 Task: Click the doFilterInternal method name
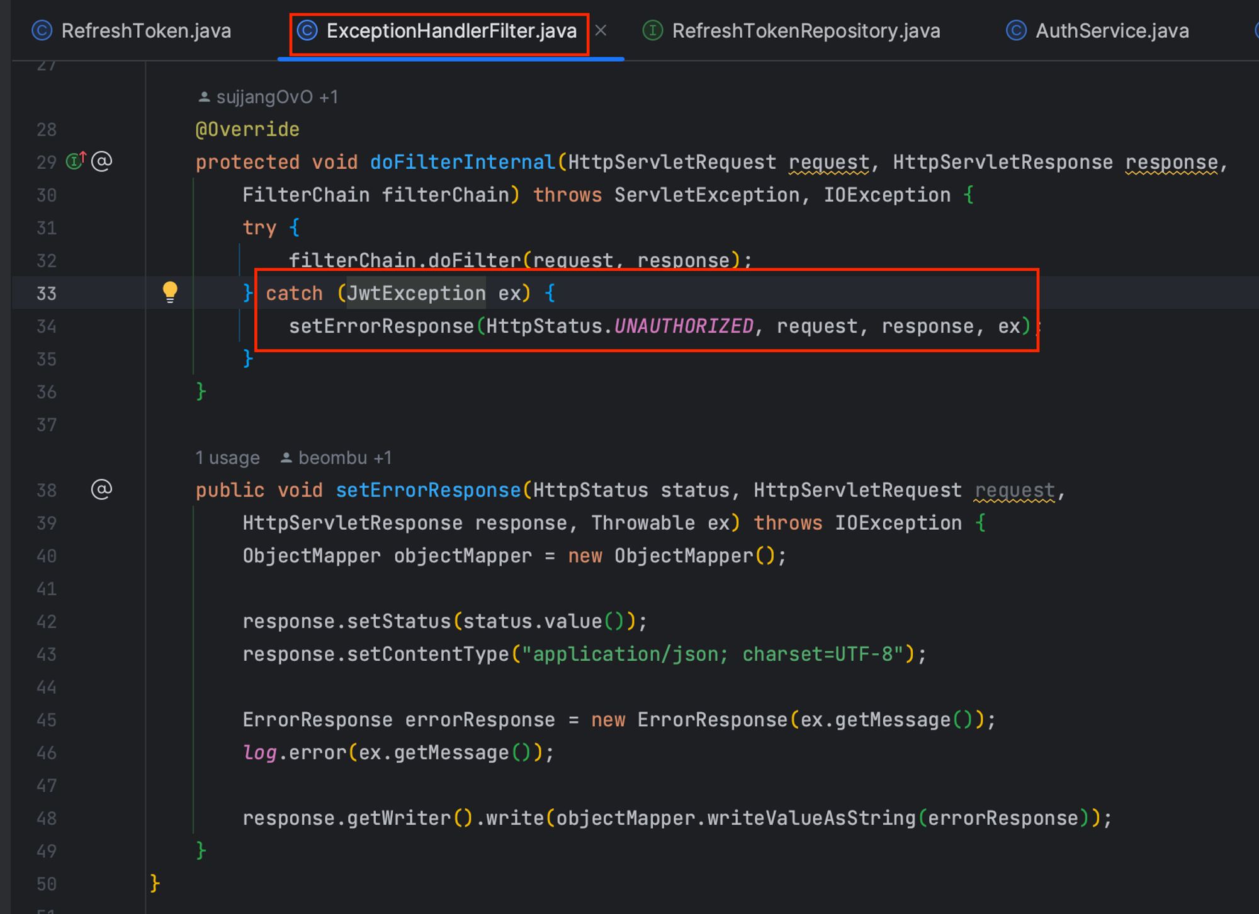click(x=462, y=162)
